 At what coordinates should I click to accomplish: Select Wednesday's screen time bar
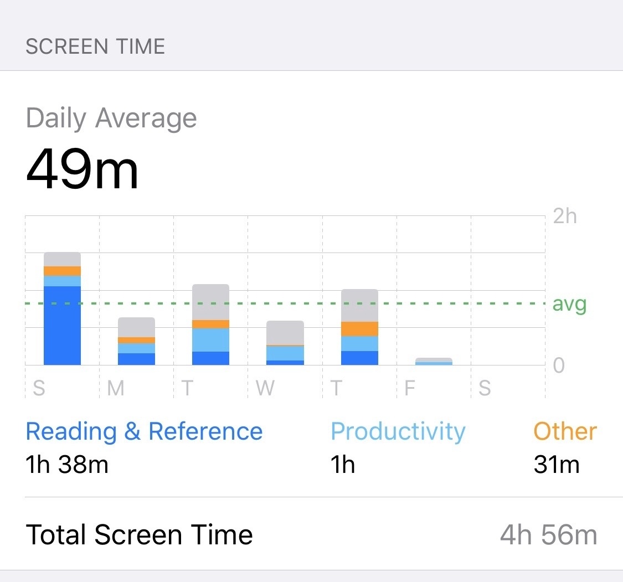click(285, 343)
